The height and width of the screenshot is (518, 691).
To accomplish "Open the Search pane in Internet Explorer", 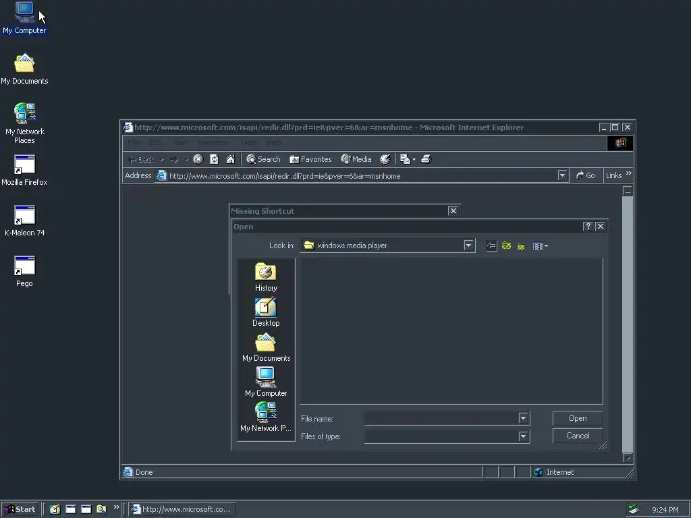I will (263, 159).
